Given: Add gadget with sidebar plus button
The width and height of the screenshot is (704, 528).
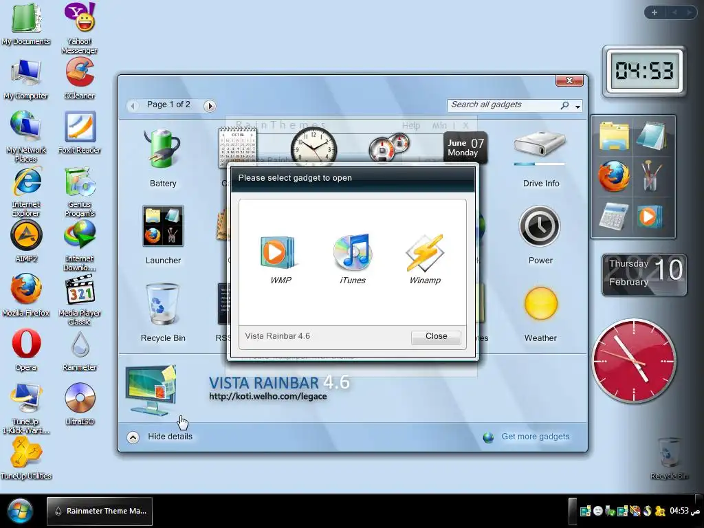Looking at the screenshot, I should (654, 12).
